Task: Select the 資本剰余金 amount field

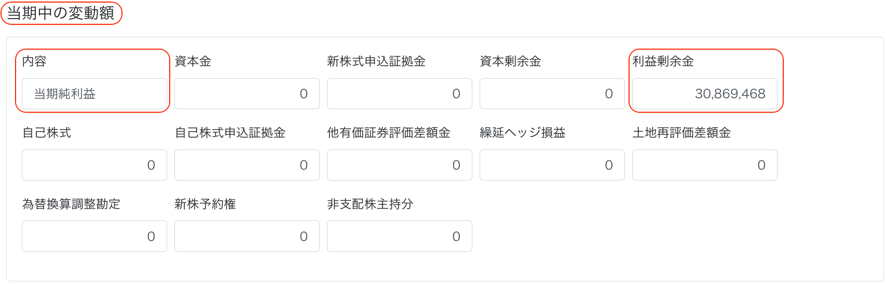Action: point(552,94)
